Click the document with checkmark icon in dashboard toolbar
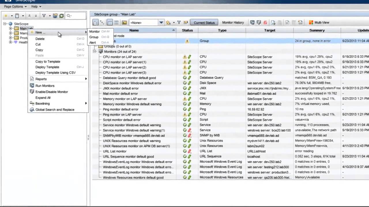The width and height of the screenshot is (369, 207). click(x=273, y=22)
